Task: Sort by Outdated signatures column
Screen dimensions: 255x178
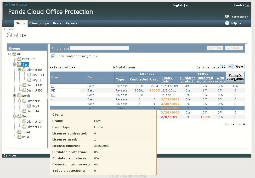Action: tap(205, 79)
